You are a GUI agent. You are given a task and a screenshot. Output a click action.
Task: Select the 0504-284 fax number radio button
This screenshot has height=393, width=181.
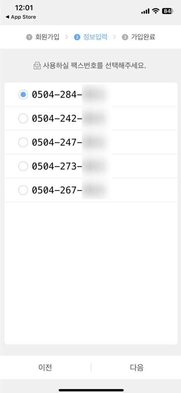(23, 95)
